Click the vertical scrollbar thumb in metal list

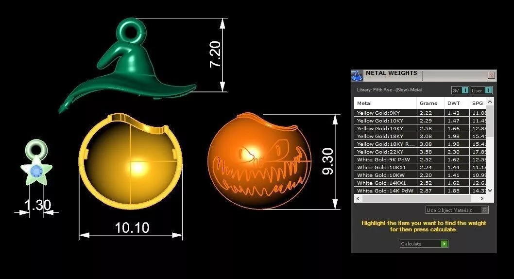pos(490,122)
